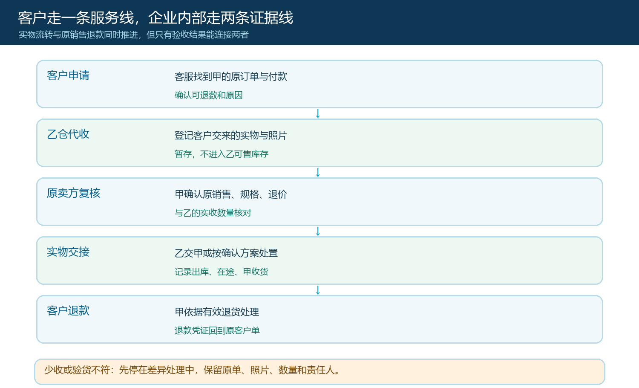
Task: Click the note 记录出库、在途、甲收货
Action: 222,272
